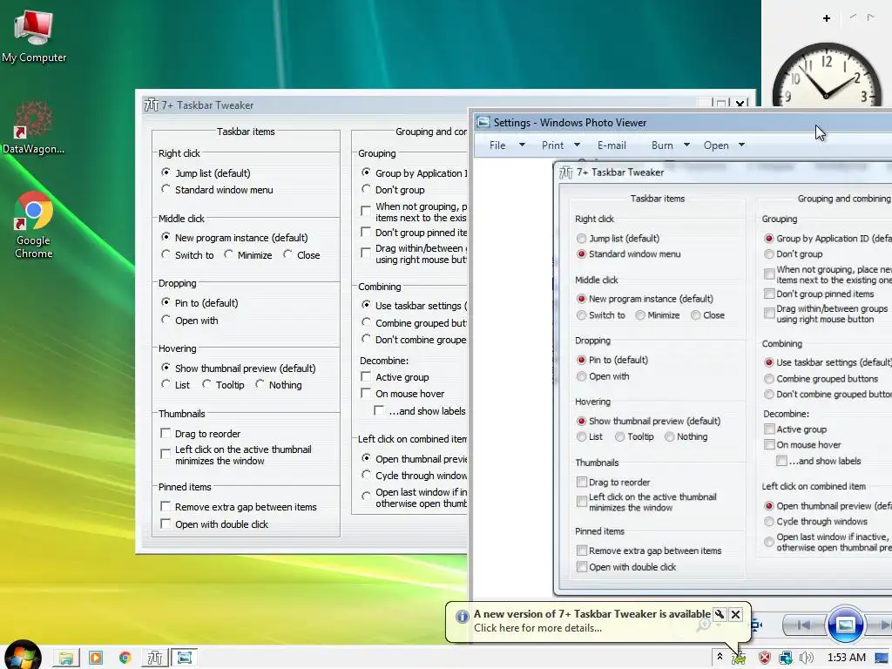Open the volume speaker tray icon
This screenshot has height=669, width=892.
point(806,659)
